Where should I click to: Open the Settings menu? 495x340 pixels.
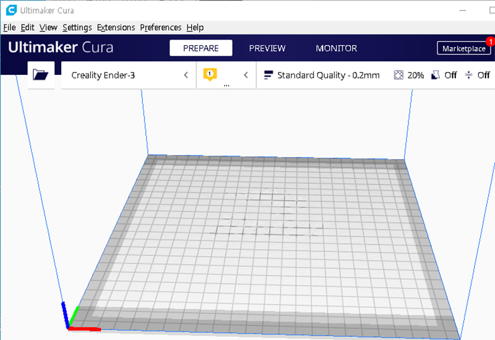pyautogui.click(x=77, y=28)
